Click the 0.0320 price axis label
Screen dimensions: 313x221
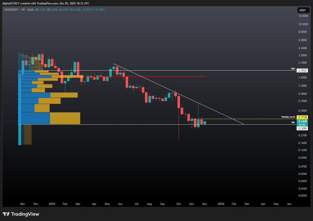point(303,188)
